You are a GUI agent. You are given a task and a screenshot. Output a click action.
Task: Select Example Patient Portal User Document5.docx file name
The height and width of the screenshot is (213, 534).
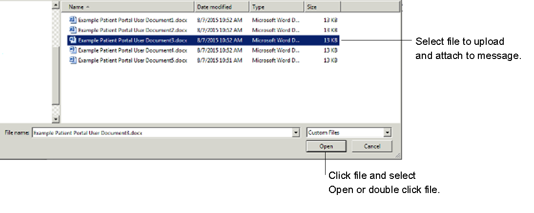pyautogui.click(x=132, y=60)
